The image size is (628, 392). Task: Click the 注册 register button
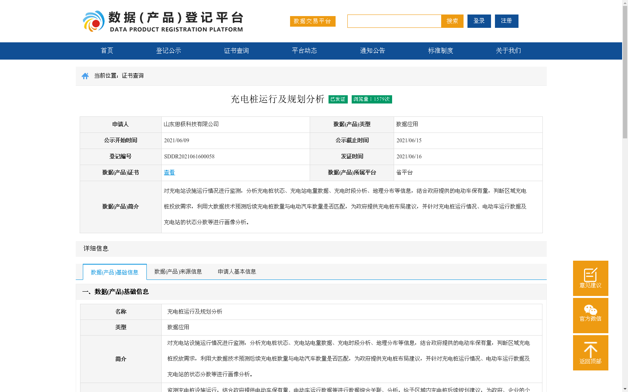(506, 21)
